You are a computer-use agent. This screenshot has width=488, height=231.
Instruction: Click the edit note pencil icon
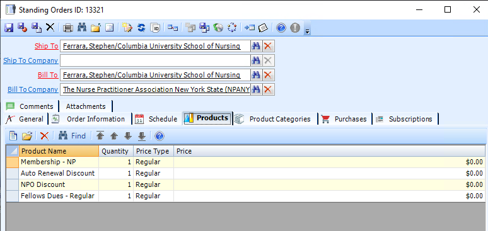pos(127,28)
